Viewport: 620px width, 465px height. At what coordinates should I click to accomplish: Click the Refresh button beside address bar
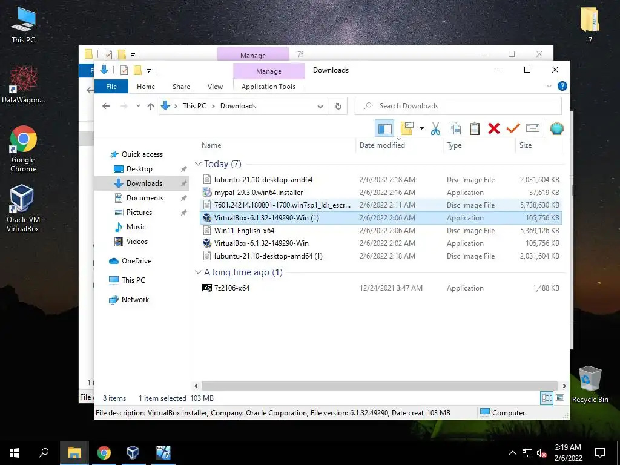(338, 106)
